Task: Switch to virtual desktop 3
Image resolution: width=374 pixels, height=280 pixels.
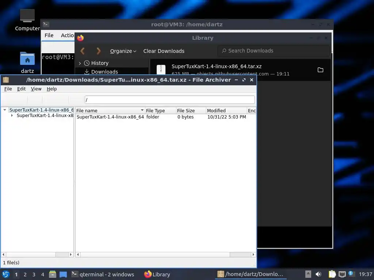Action: click(34, 275)
